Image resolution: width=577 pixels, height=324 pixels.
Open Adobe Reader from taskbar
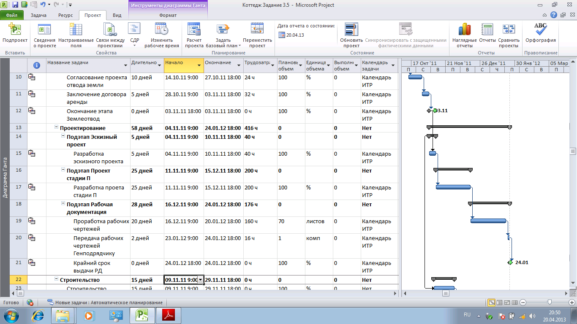pos(169,315)
